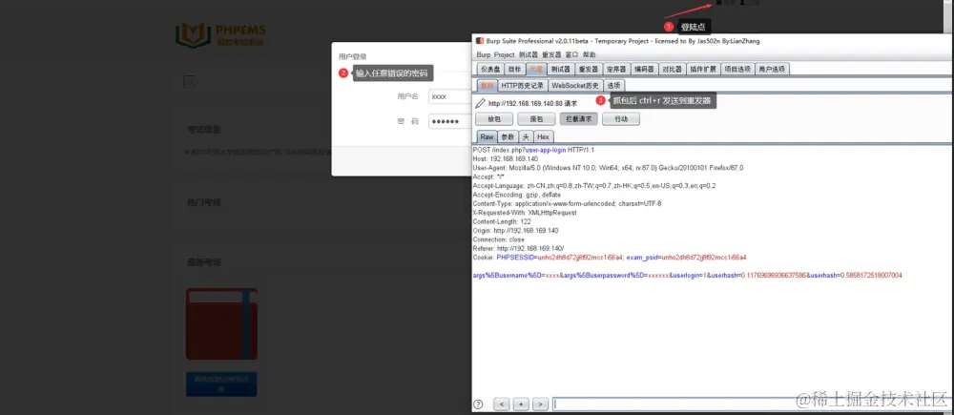Click the blue button below the book thumbnail
Image resolution: width=954 pixels, height=415 pixels.
(221, 384)
